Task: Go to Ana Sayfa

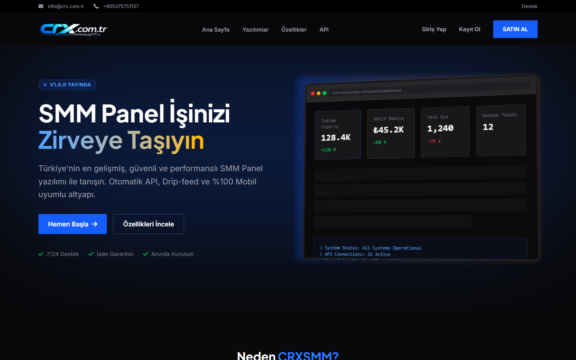Action: (x=216, y=29)
